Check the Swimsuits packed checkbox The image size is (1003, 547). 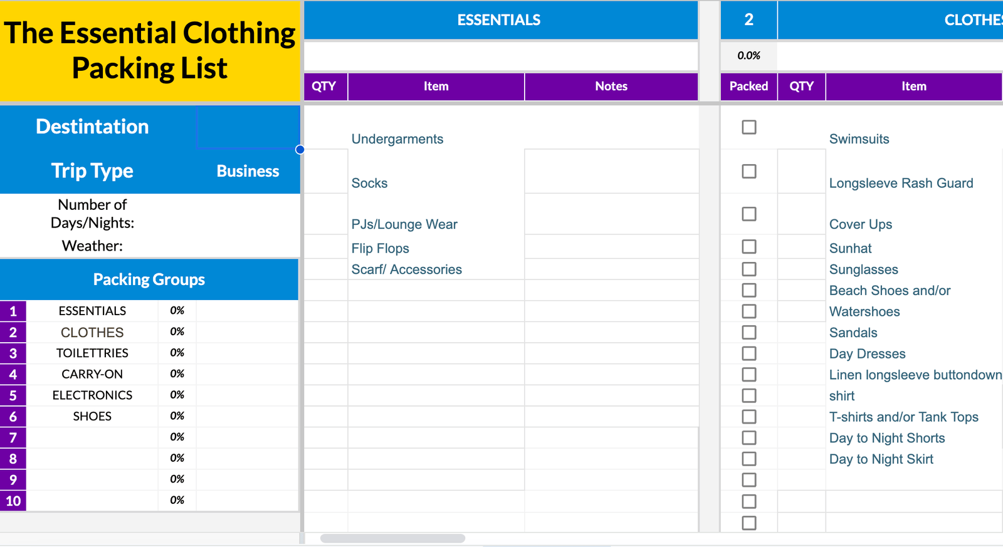pyautogui.click(x=748, y=127)
